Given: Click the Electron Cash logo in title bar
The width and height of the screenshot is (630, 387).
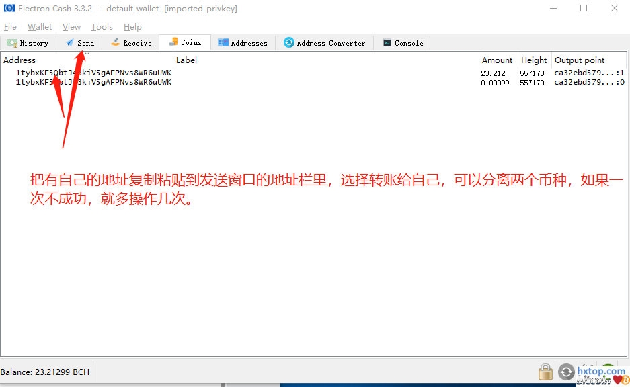Looking at the screenshot, I should pos(9,9).
